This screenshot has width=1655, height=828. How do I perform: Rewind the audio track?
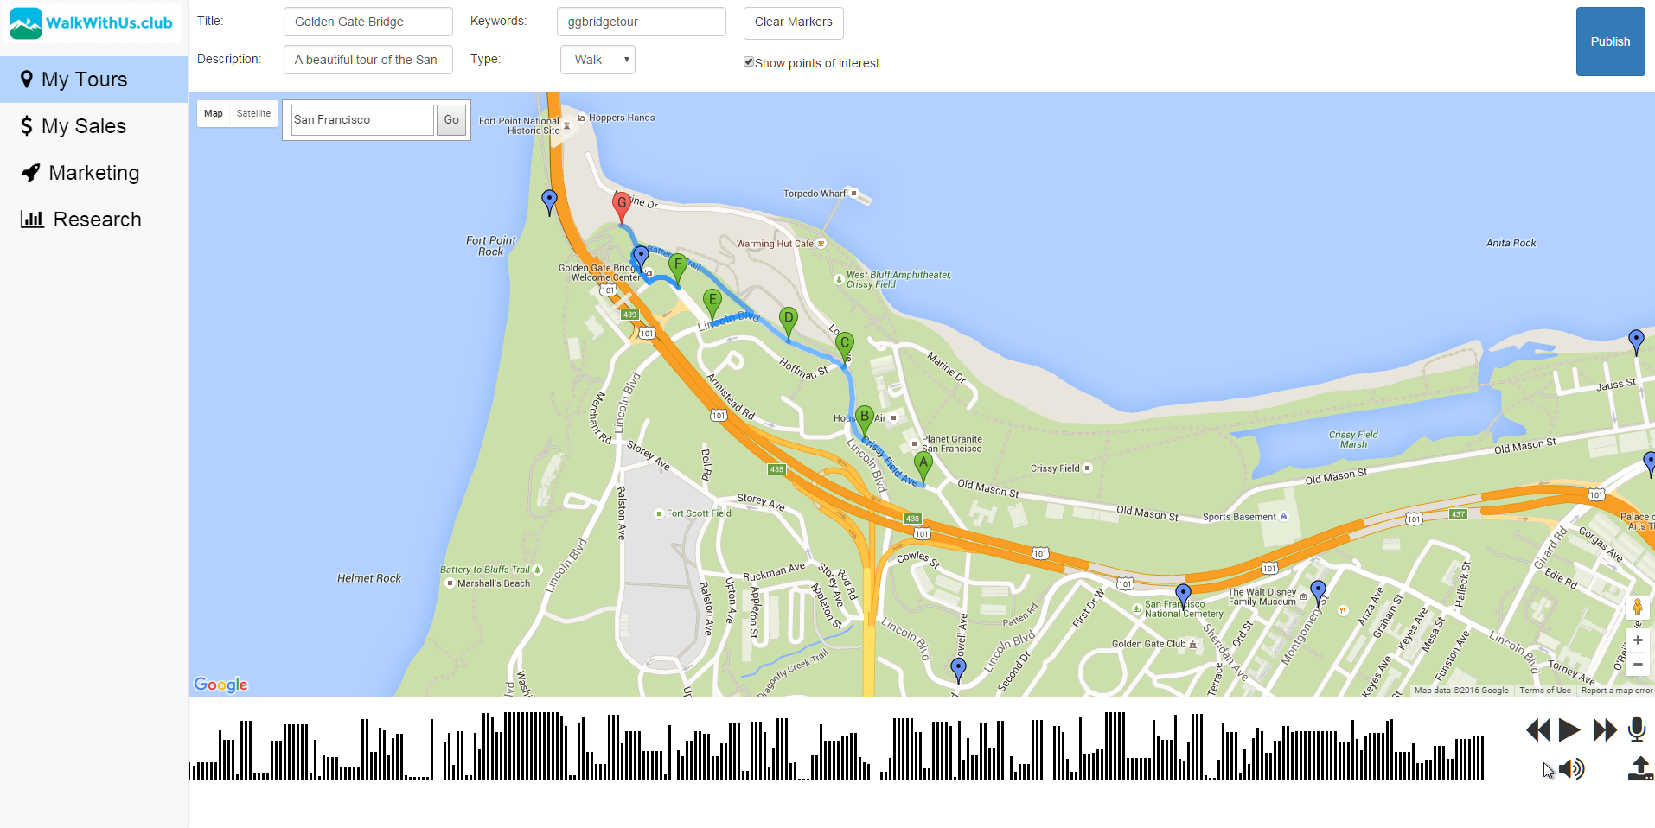click(x=1538, y=730)
